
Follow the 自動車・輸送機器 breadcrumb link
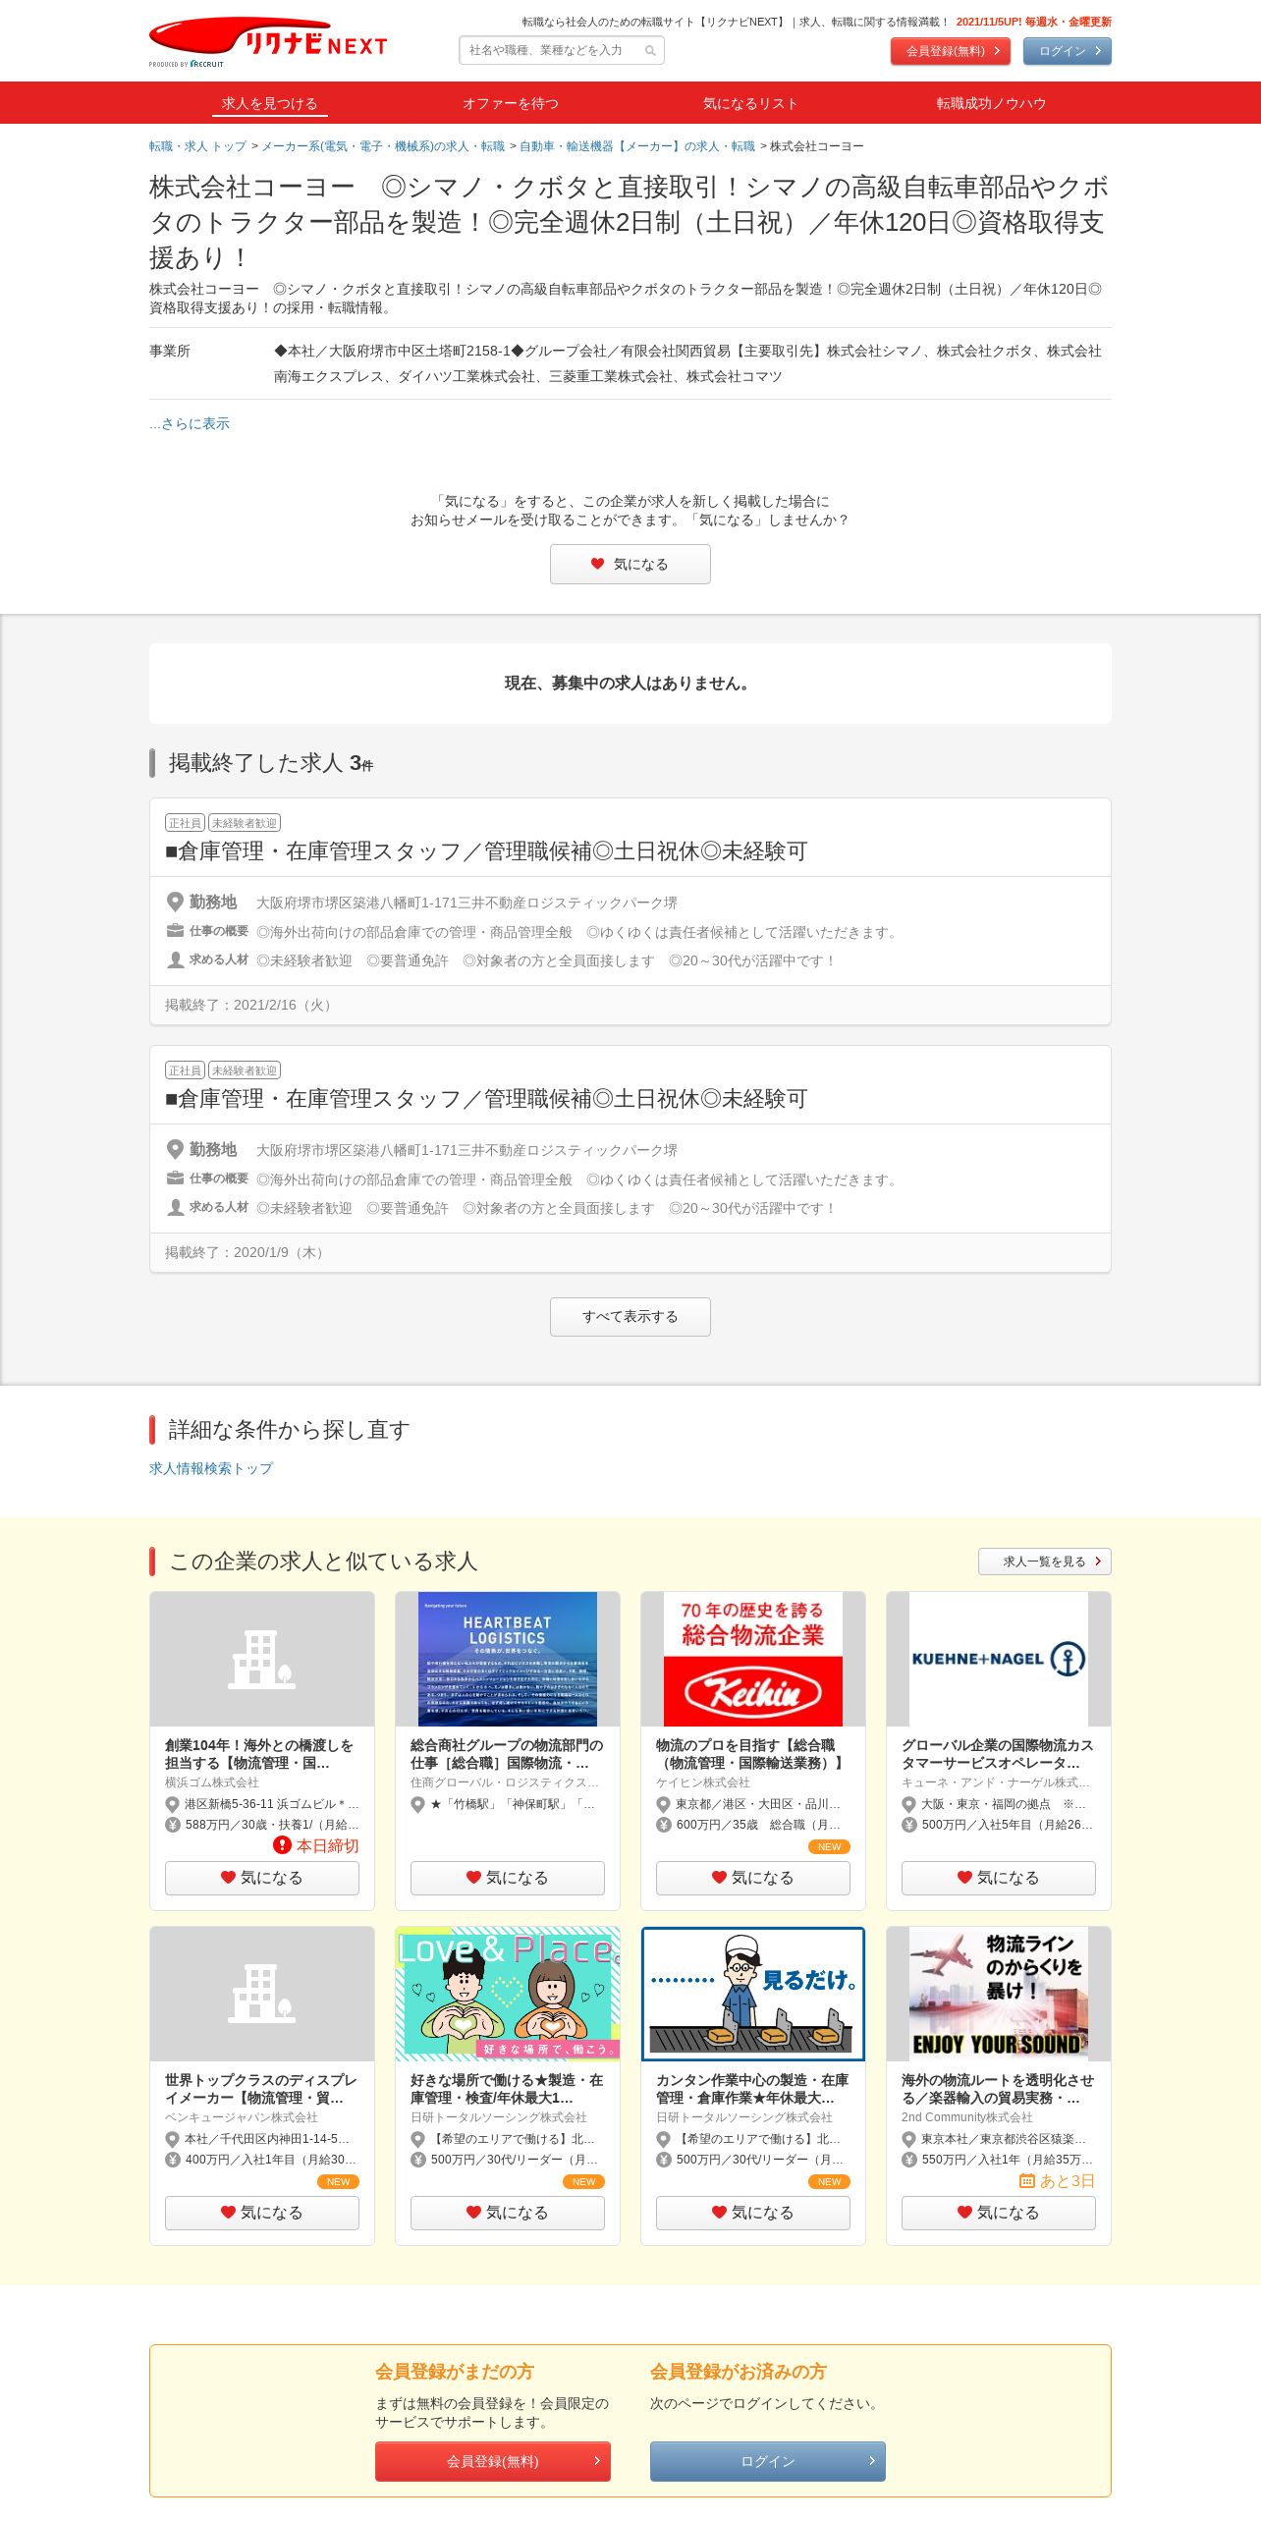[x=637, y=146]
